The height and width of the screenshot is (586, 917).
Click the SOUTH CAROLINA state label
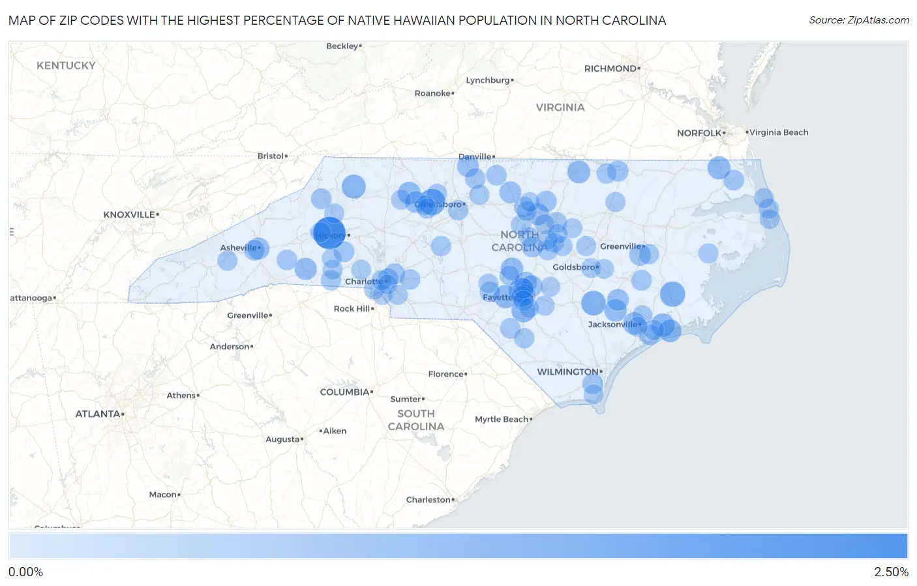(x=416, y=420)
